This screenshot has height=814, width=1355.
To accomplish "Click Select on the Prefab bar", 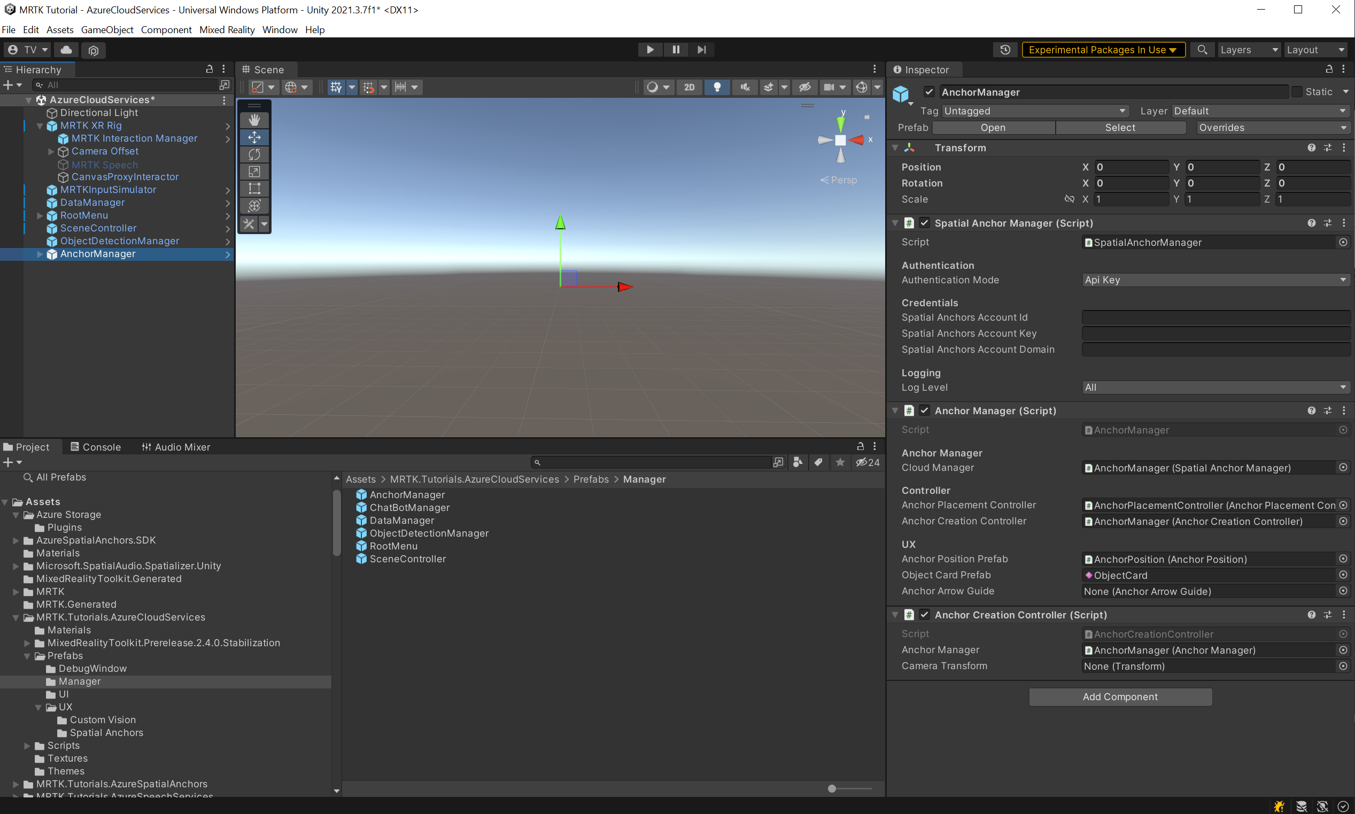I will pos(1120,127).
